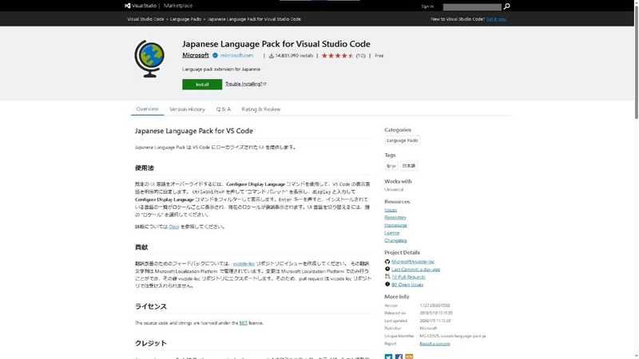Focus the marketplace search box
639x359 pixels.
tap(472, 7)
